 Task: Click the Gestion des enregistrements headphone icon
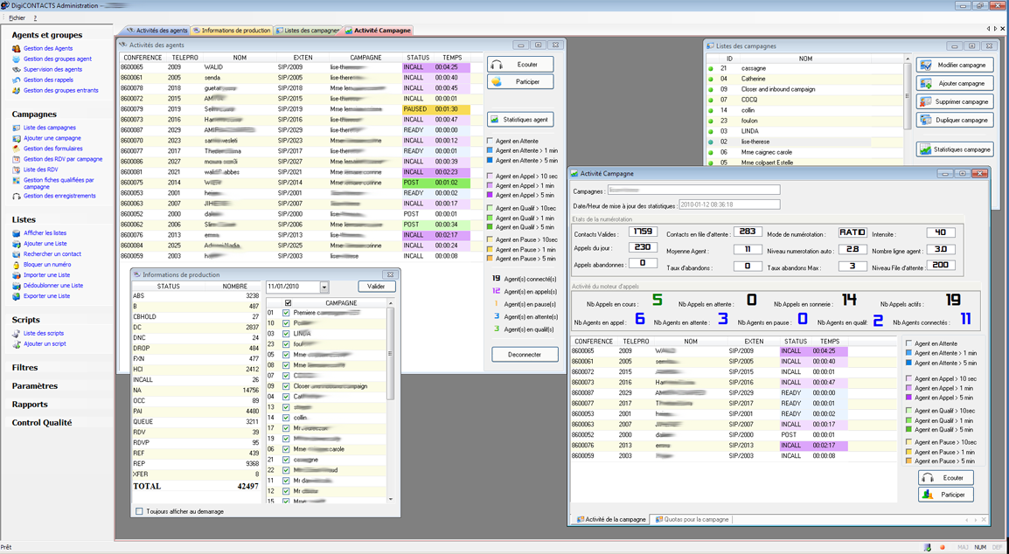pos(16,197)
